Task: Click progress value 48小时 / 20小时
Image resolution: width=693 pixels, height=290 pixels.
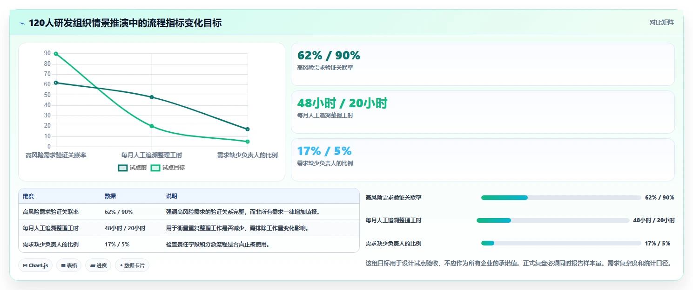Action: (x=654, y=220)
